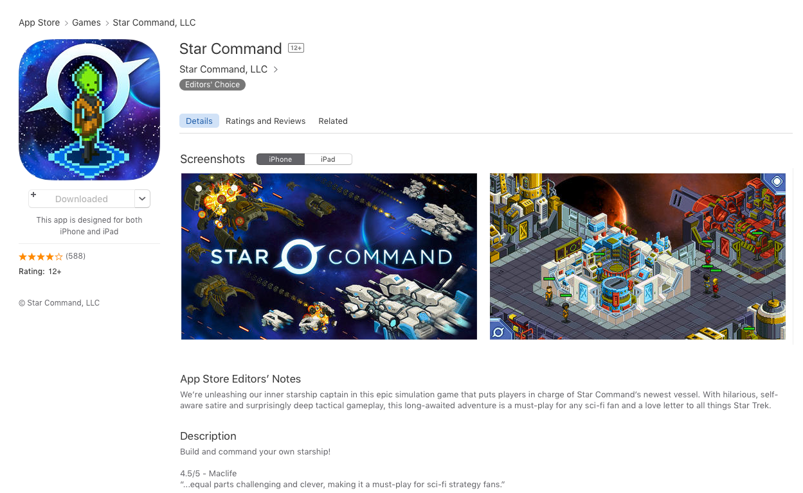Switch screenshots to iPad

[328, 159]
